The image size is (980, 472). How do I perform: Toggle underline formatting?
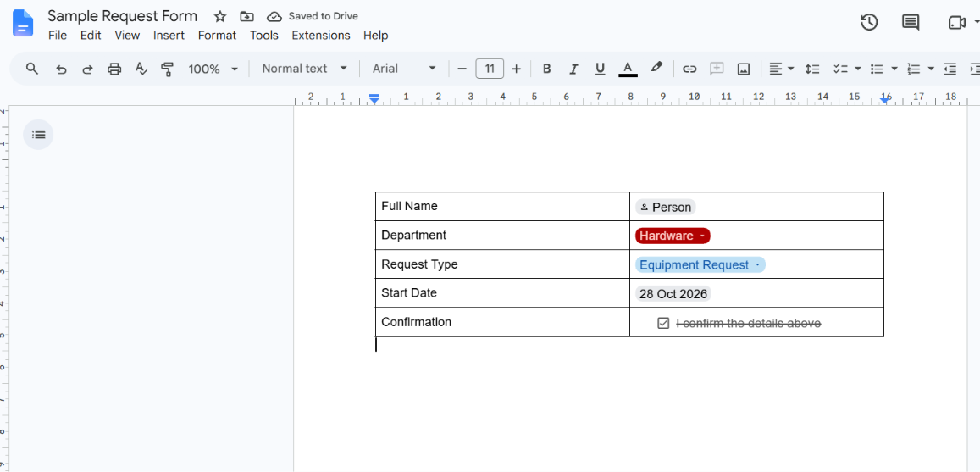(x=600, y=69)
